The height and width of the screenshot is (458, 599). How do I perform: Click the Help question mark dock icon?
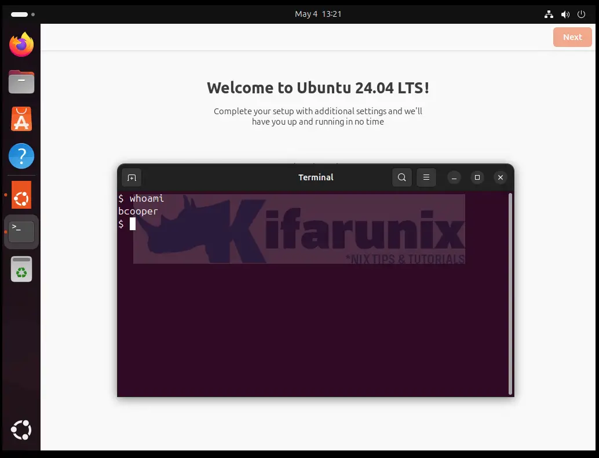21,156
